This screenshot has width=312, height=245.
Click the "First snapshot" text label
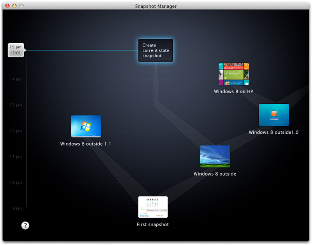153,225
